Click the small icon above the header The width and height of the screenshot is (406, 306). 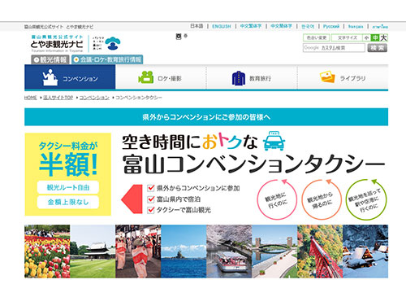tap(179, 37)
